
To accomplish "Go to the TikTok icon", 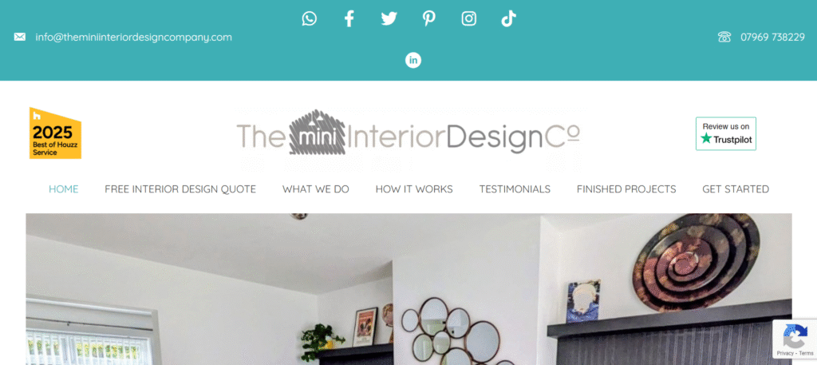I will pos(508,19).
